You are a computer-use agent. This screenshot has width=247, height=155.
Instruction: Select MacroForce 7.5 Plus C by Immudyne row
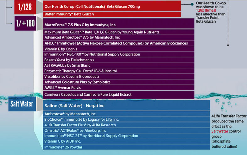tap(118, 23)
